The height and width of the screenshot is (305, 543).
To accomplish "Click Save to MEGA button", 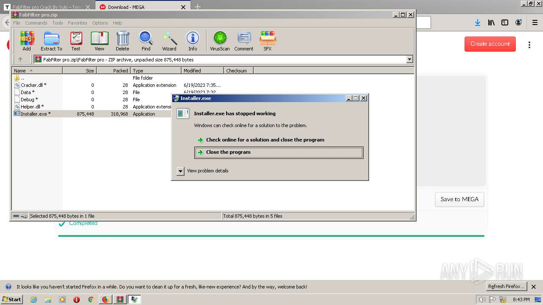I will [459, 199].
